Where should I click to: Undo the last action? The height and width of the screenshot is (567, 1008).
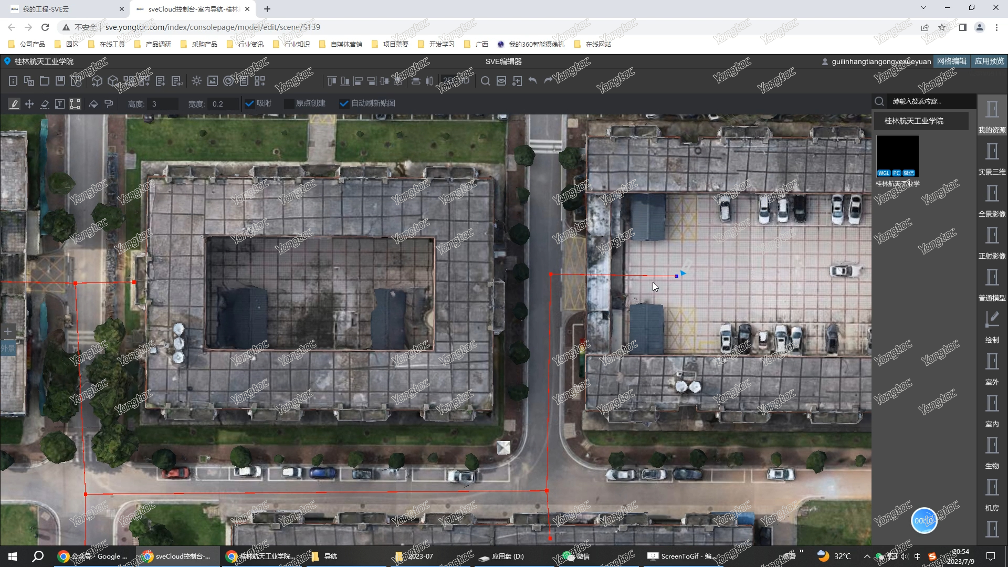533,80
